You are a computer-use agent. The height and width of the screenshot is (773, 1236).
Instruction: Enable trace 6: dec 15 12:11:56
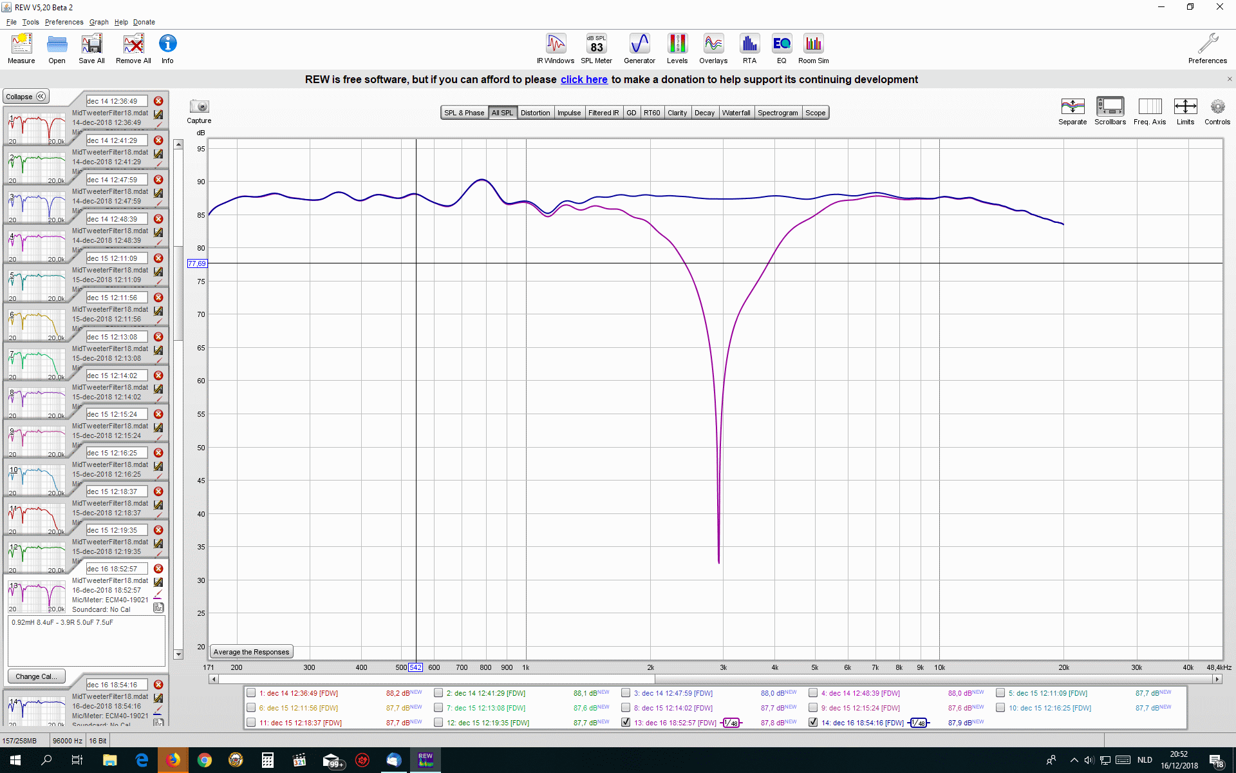coord(251,708)
